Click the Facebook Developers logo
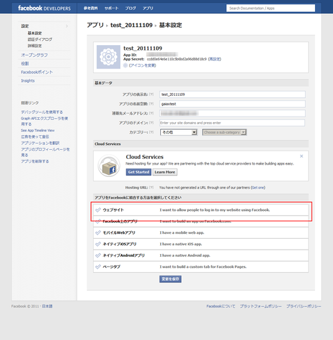Screen dimensions: 333x340 [44, 8]
